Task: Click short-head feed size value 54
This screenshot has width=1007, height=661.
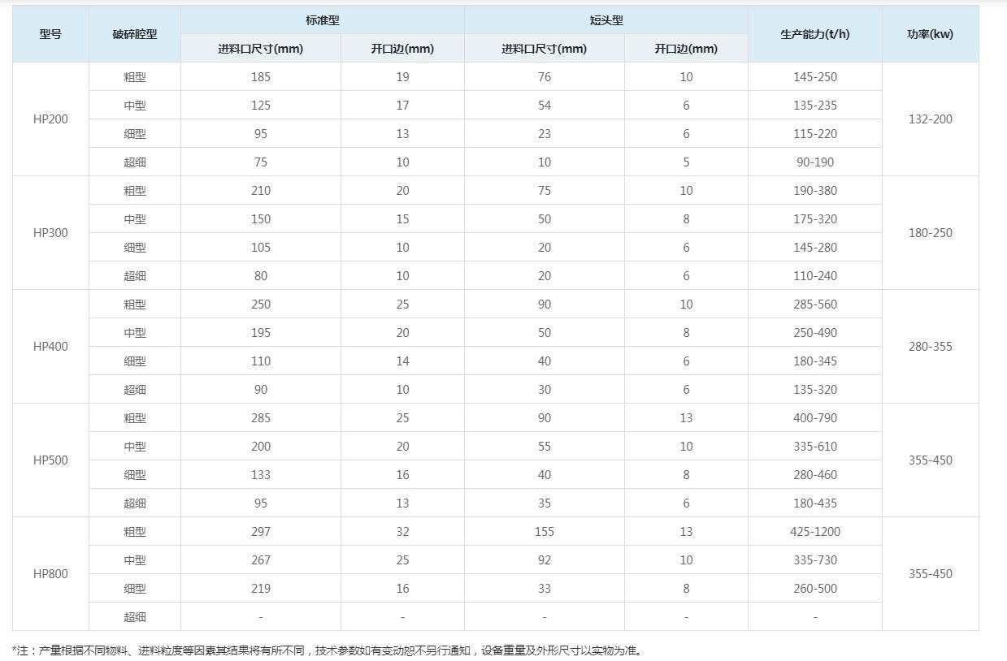Action: point(545,106)
